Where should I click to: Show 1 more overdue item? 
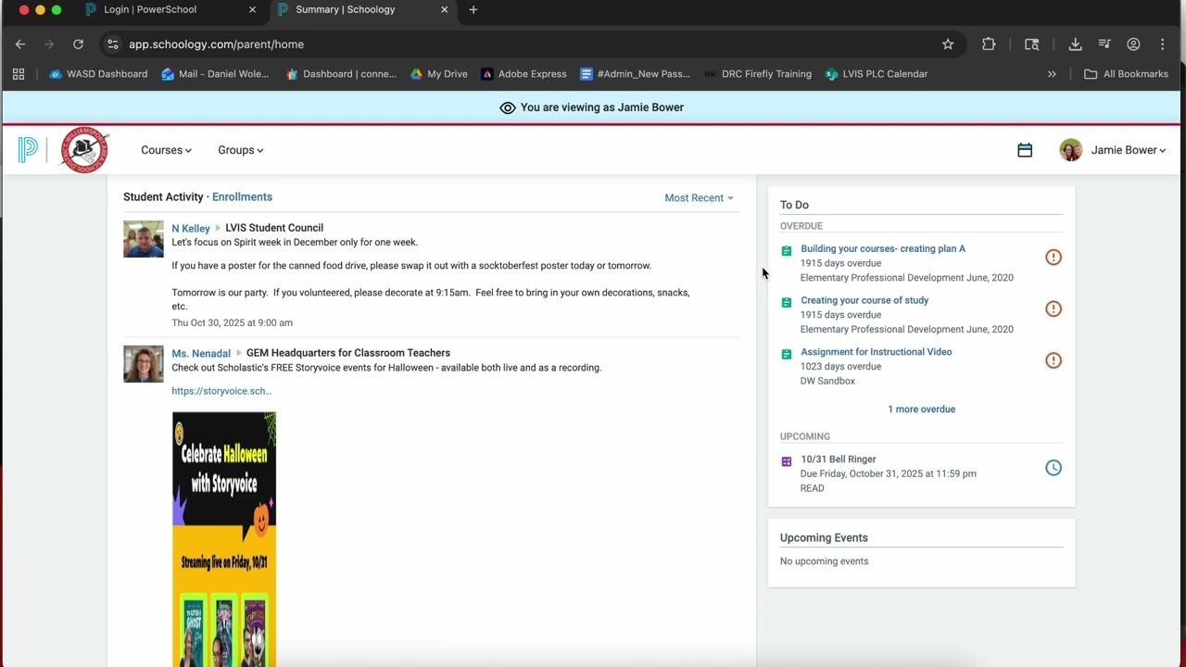(922, 409)
